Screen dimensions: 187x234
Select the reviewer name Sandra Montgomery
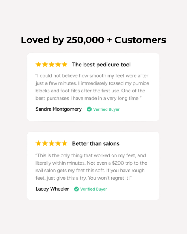(x=58, y=109)
